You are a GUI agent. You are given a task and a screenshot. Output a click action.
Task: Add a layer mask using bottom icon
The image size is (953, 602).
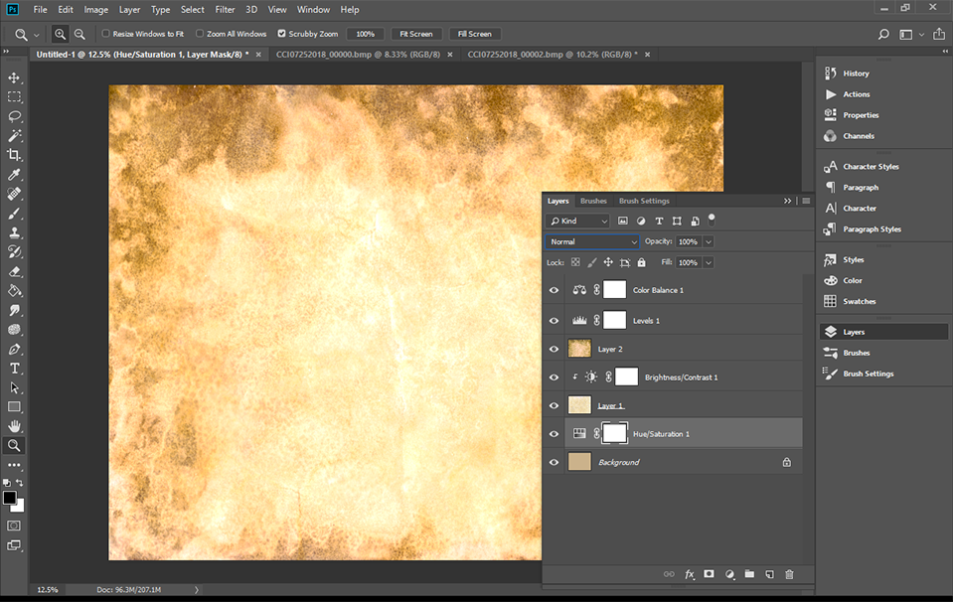click(x=709, y=574)
